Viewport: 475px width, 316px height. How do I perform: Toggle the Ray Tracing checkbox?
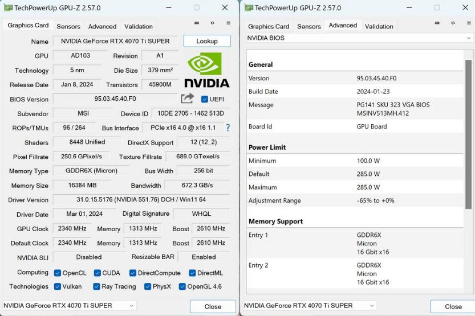pyautogui.click(x=96, y=286)
